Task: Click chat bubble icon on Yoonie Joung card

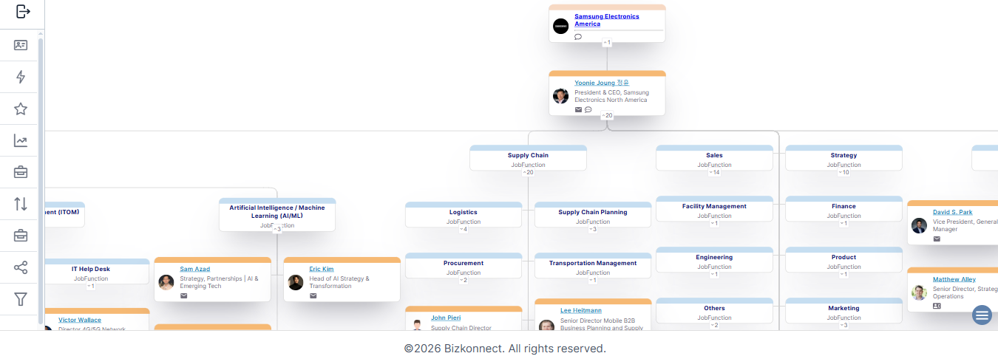Action: (588, 109)
